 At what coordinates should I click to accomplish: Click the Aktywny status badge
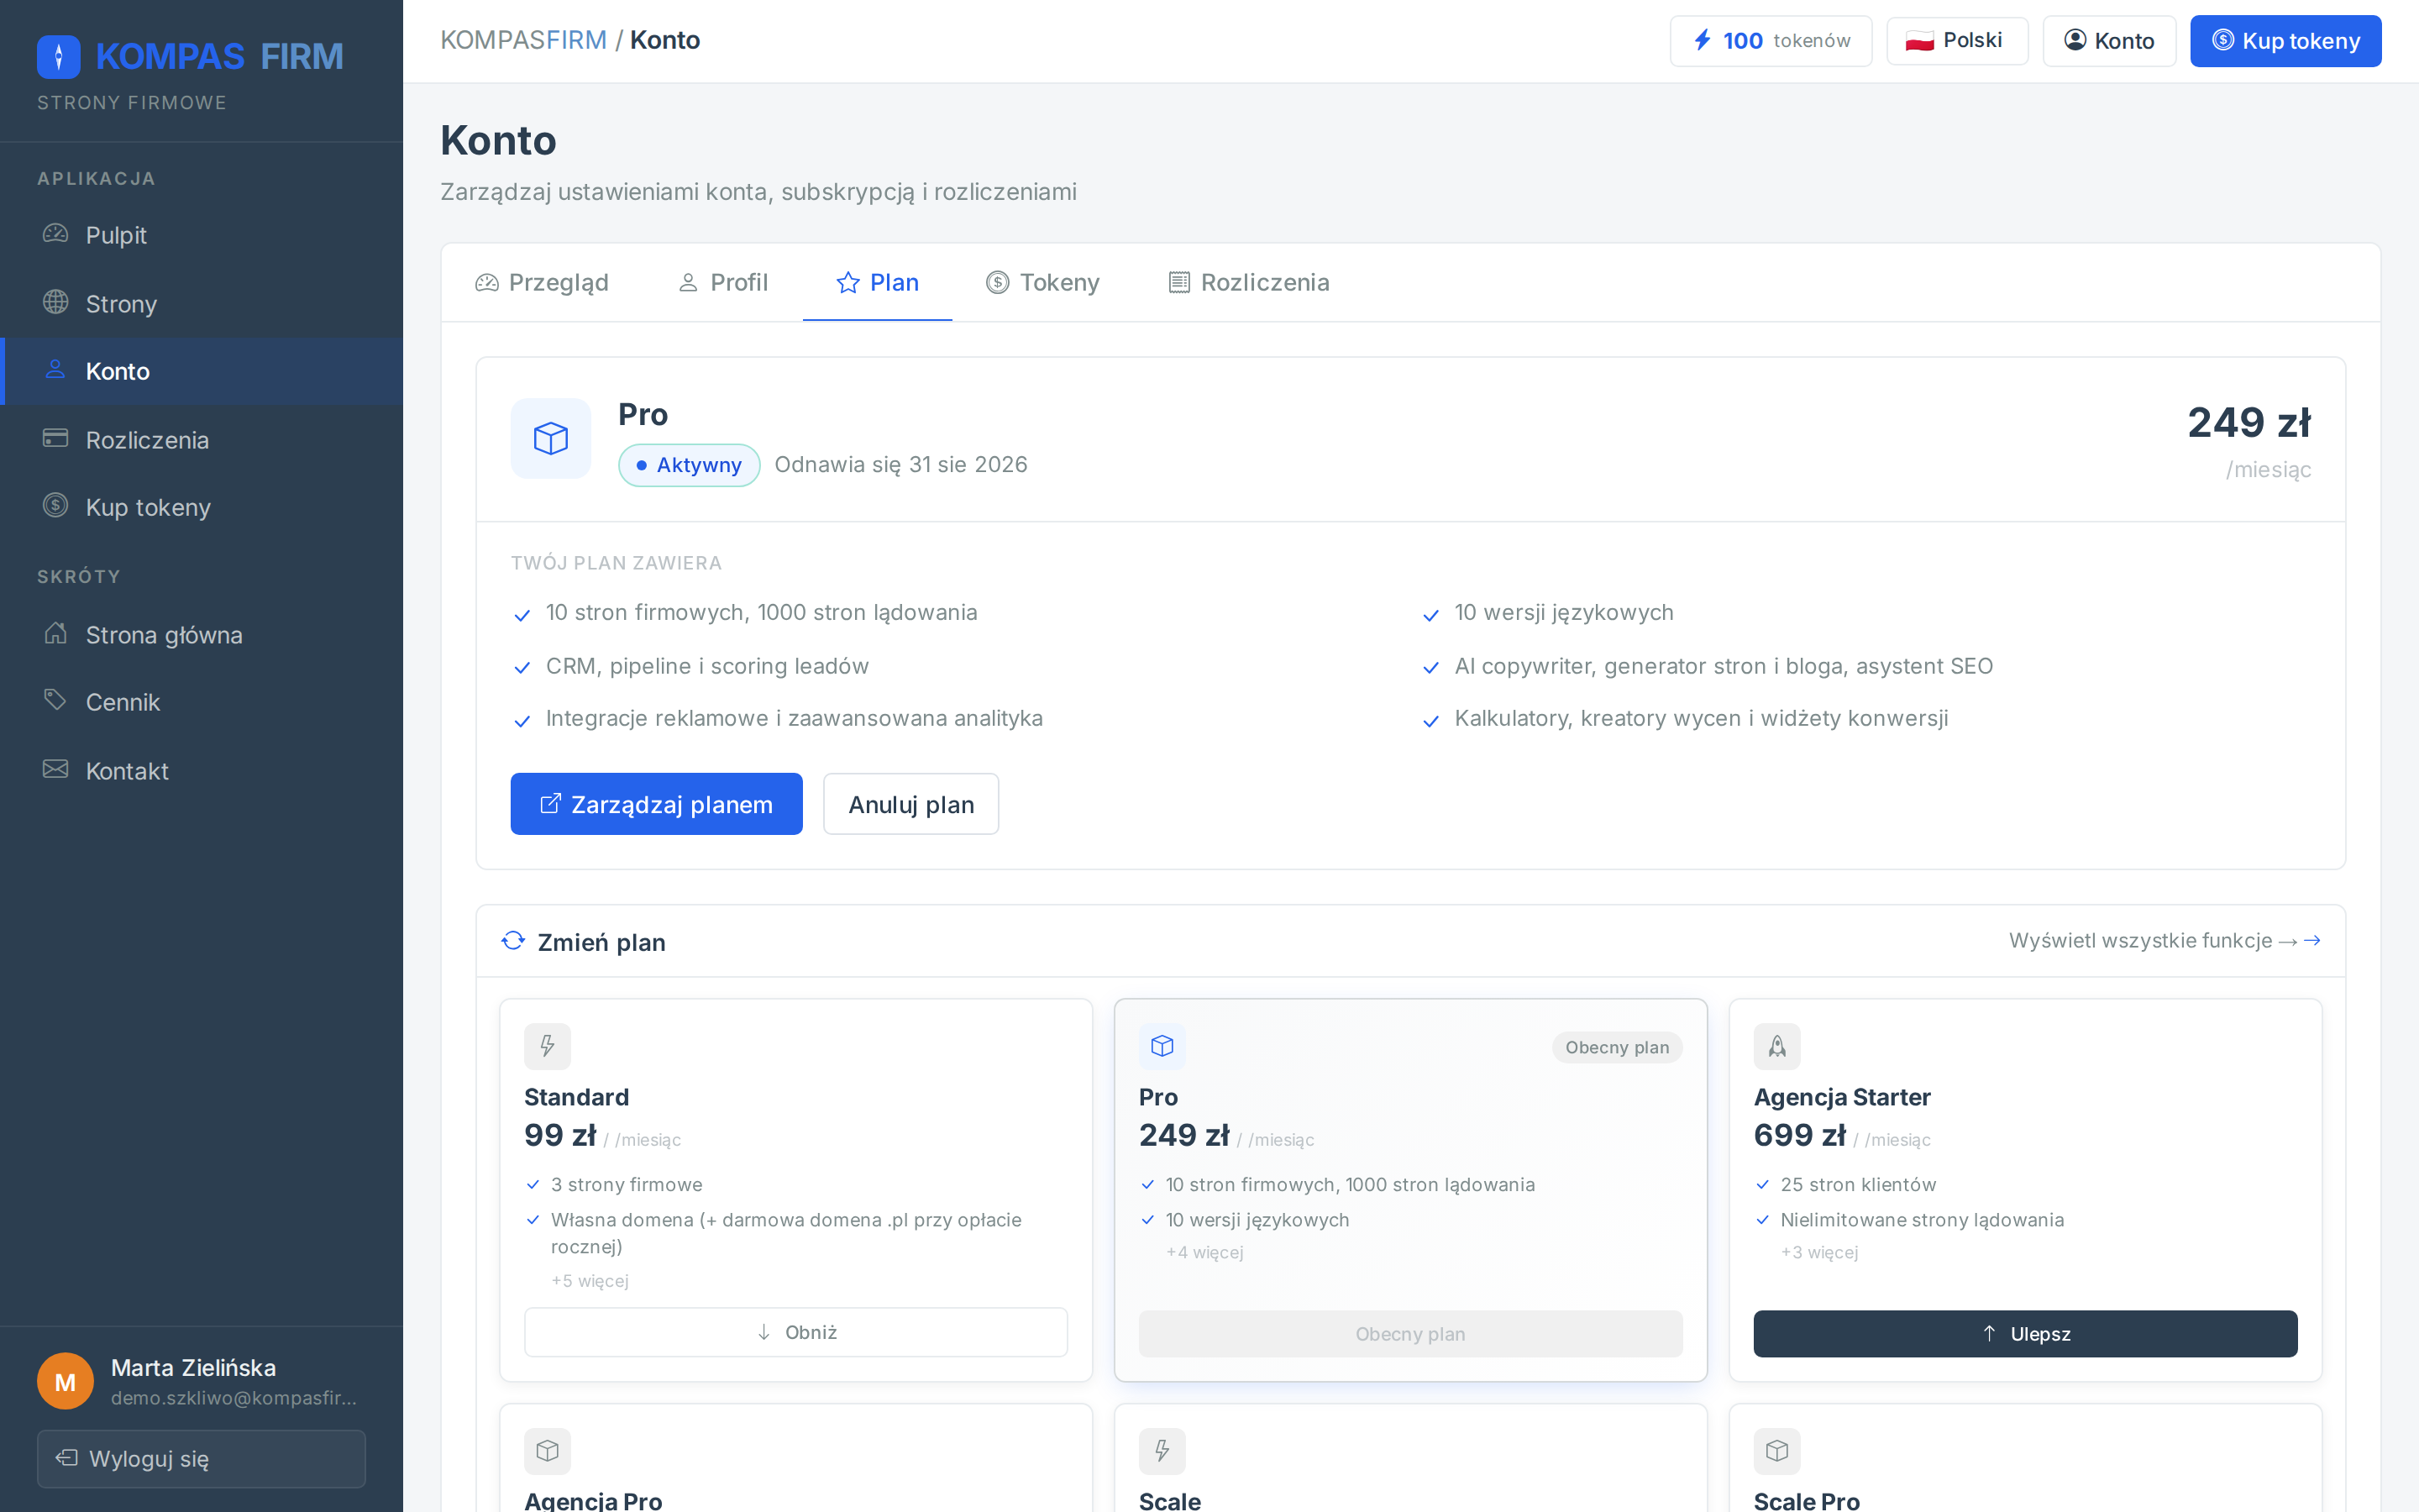click(689, 465)
